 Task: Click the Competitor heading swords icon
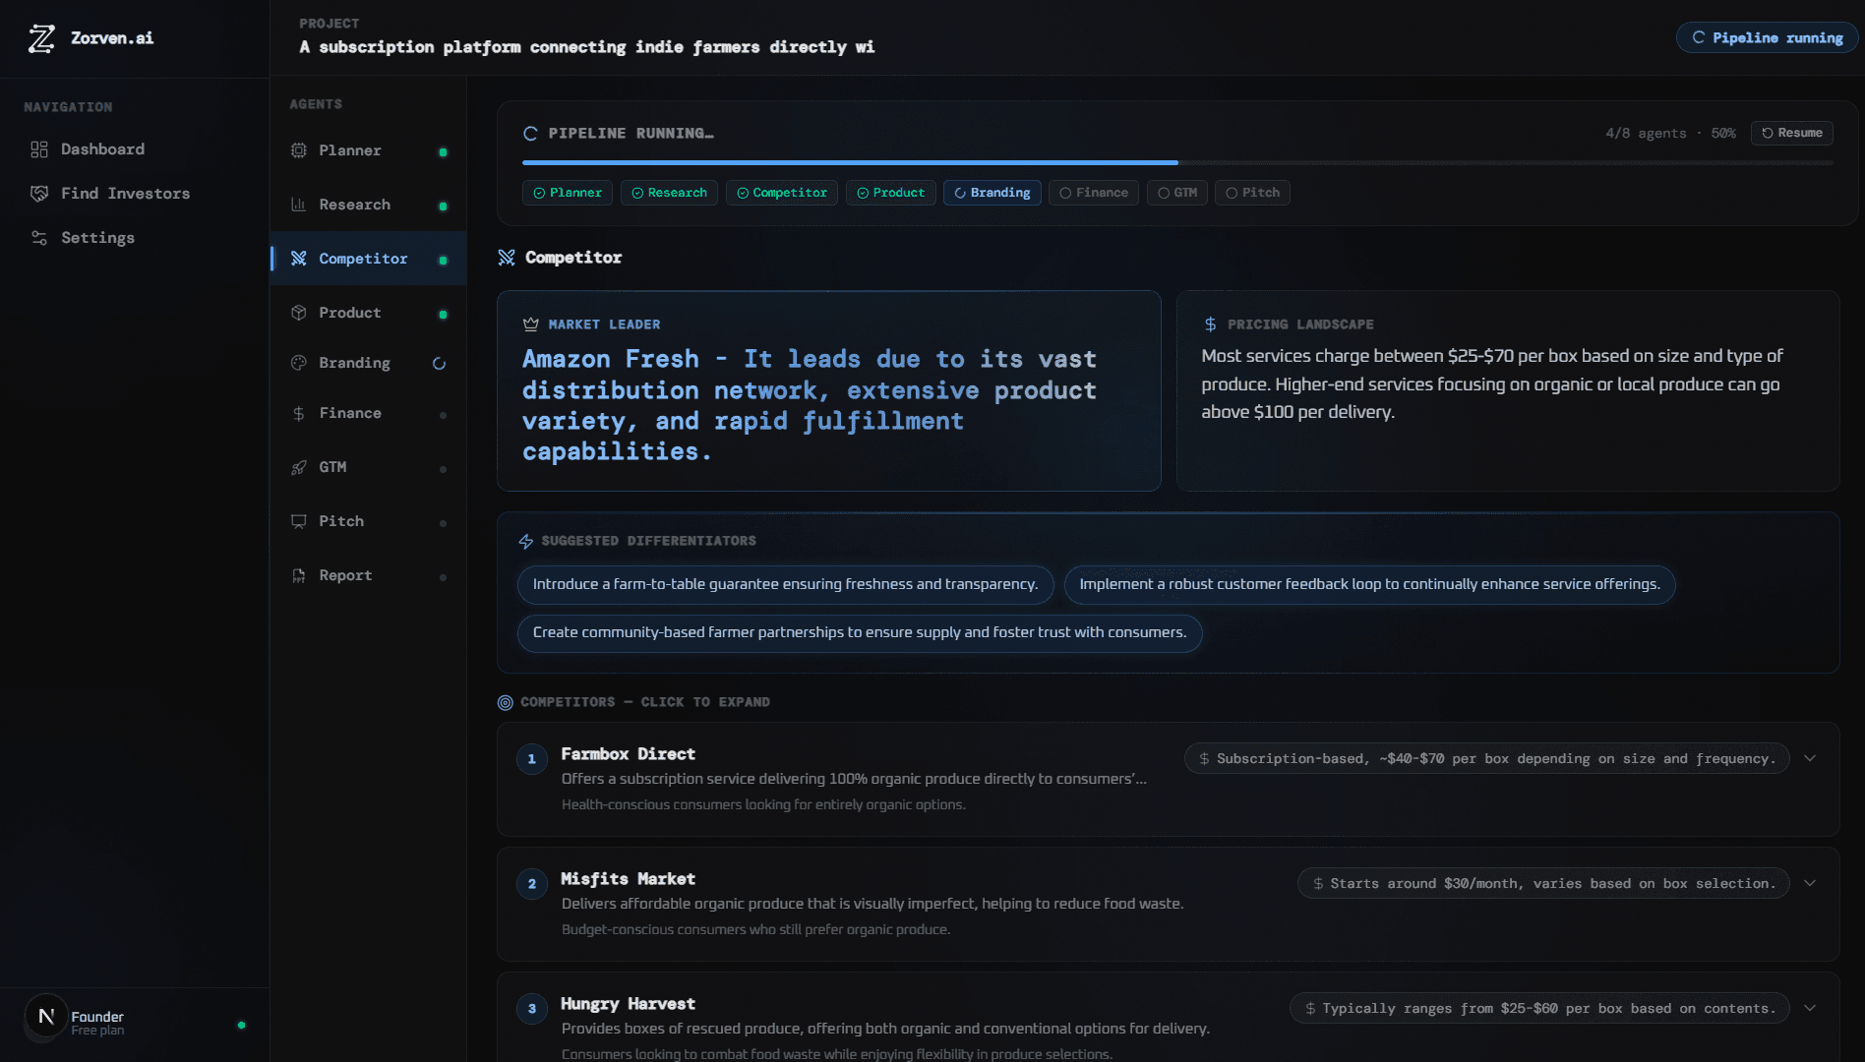click(507, 258)
